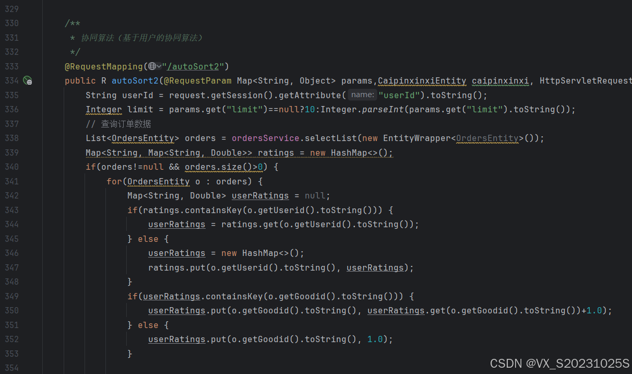
Task: Click line number 349 in the gutter
Action: pyautogui.click(x=11, y=296)
